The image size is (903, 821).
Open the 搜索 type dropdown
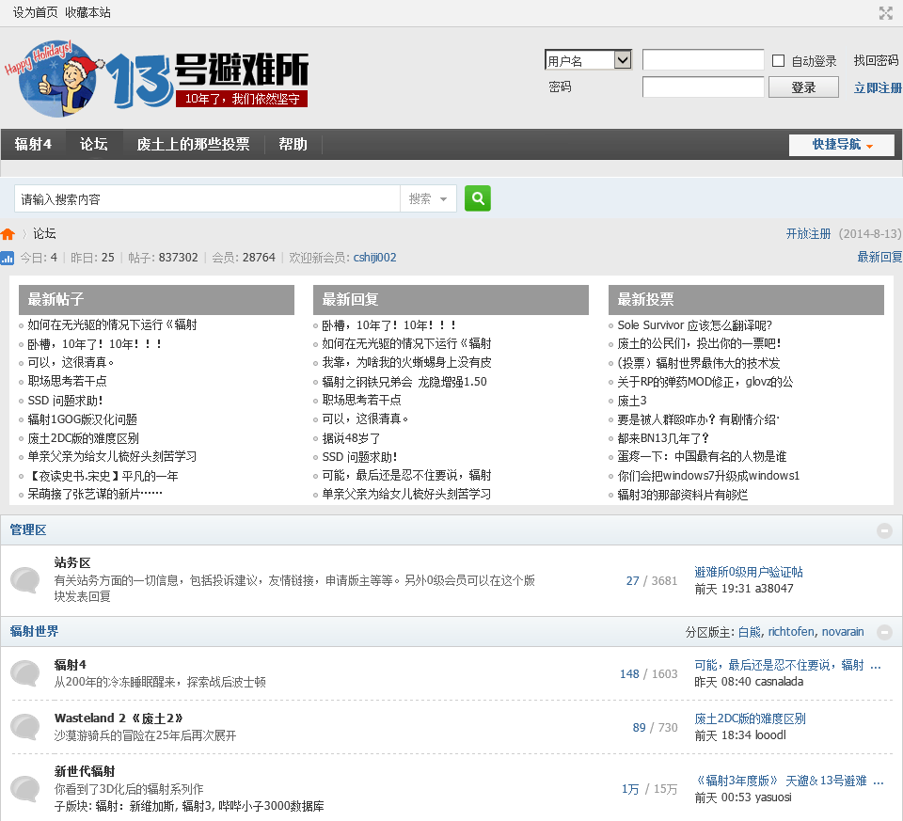(x=428, y=198)
